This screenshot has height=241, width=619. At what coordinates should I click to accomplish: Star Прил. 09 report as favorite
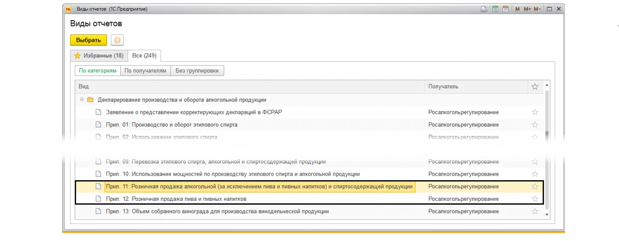[x=535, y=161]
